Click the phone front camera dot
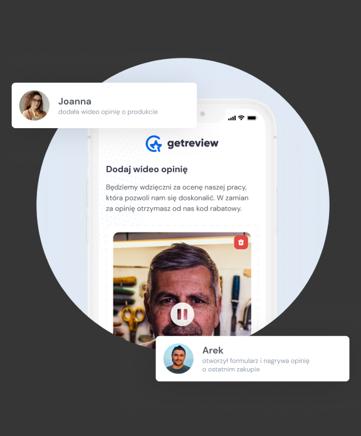 tap(202, 114)
